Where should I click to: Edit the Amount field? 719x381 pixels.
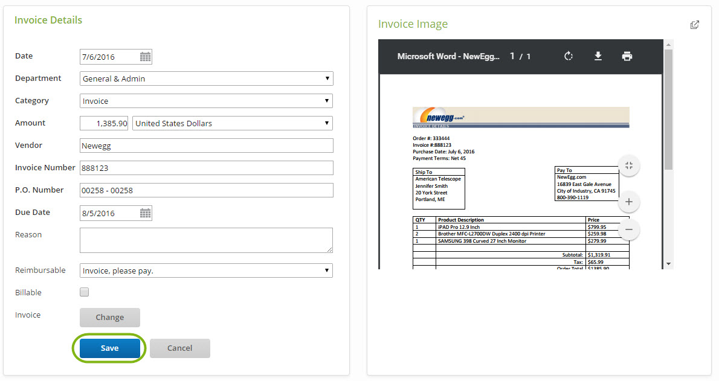(x=104, y=123)
